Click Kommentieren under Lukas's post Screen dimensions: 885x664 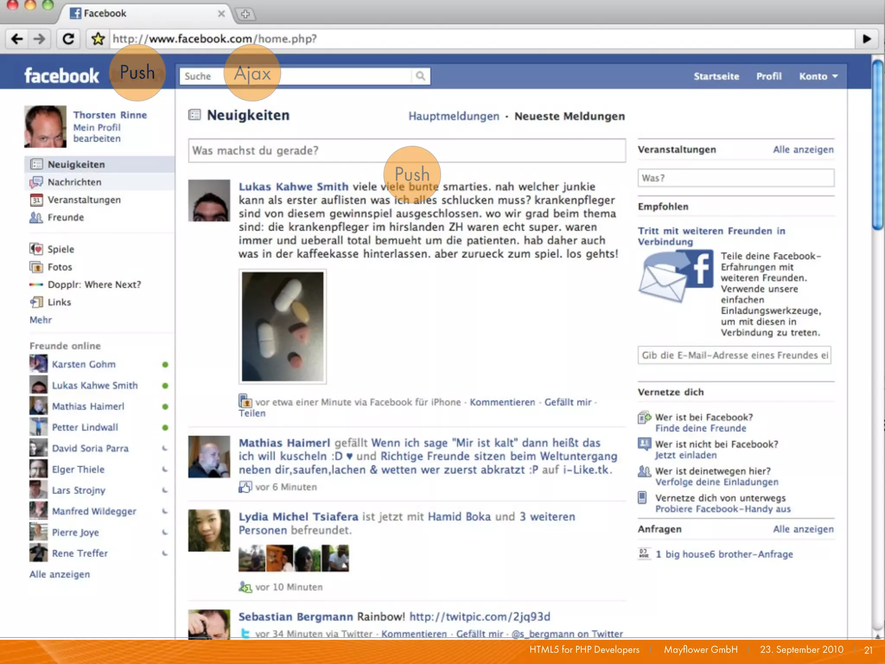pyautogui.click(x=502, y=402)
